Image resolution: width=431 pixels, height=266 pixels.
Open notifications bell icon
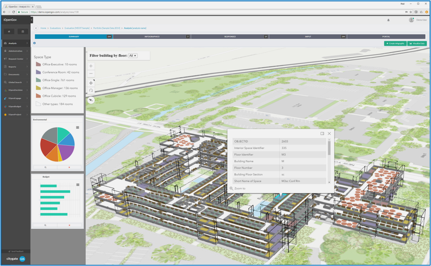[388, 20]
